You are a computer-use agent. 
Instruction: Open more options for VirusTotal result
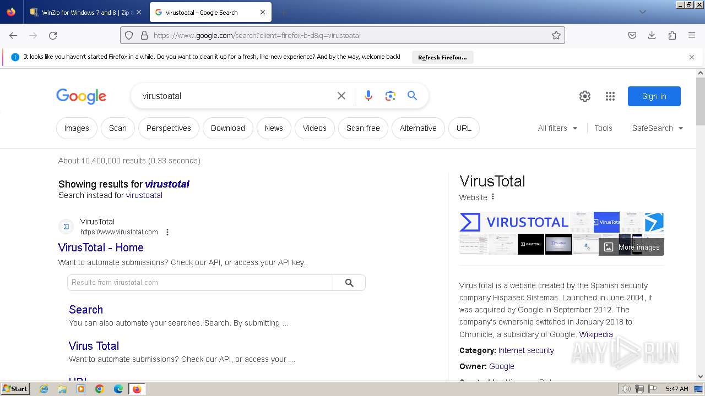(x=167, y=232)
